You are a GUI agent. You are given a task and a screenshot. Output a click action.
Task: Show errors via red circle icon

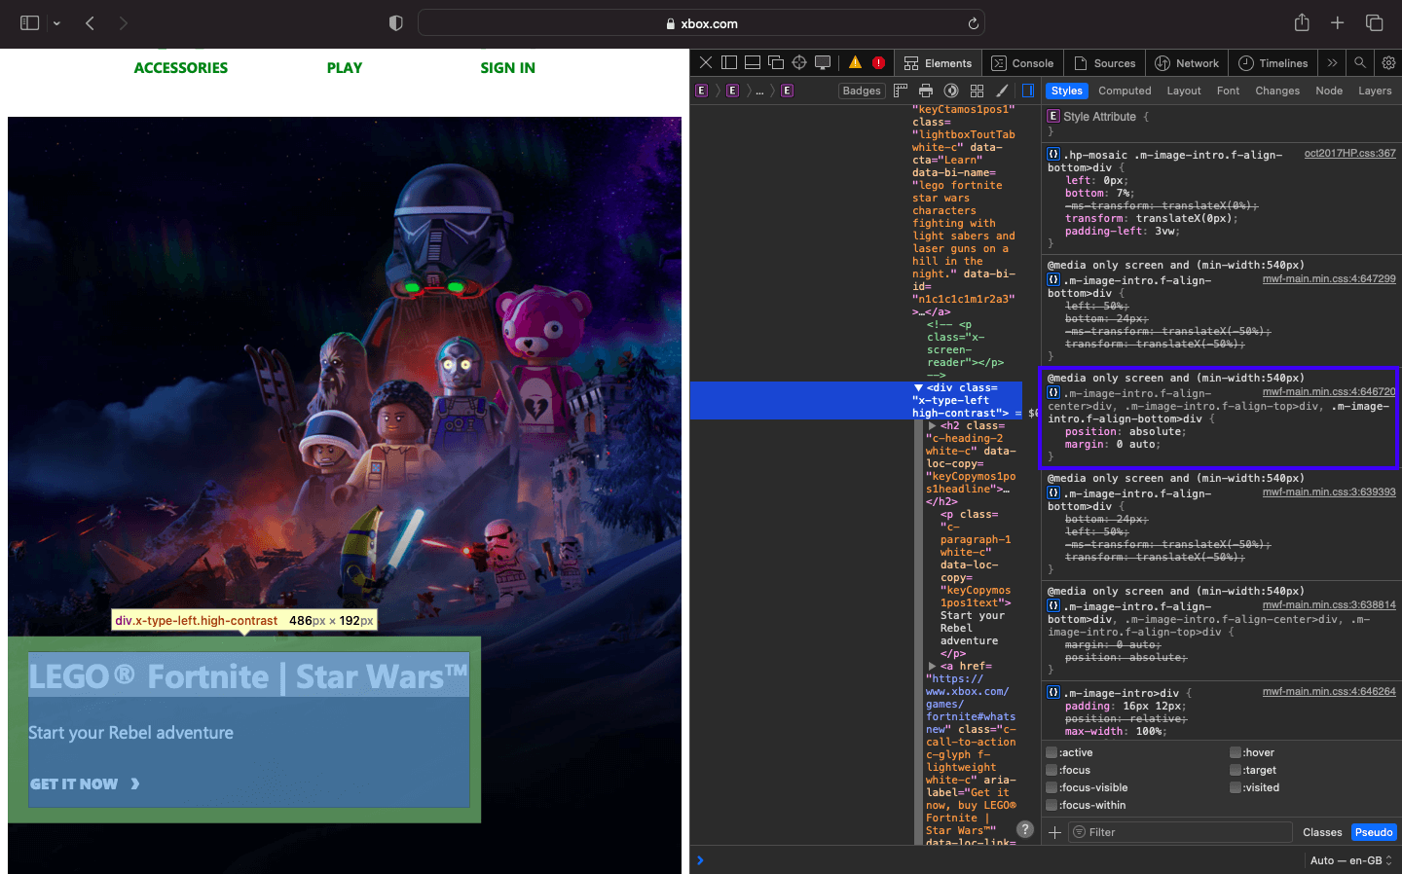(x=879, y=62)
